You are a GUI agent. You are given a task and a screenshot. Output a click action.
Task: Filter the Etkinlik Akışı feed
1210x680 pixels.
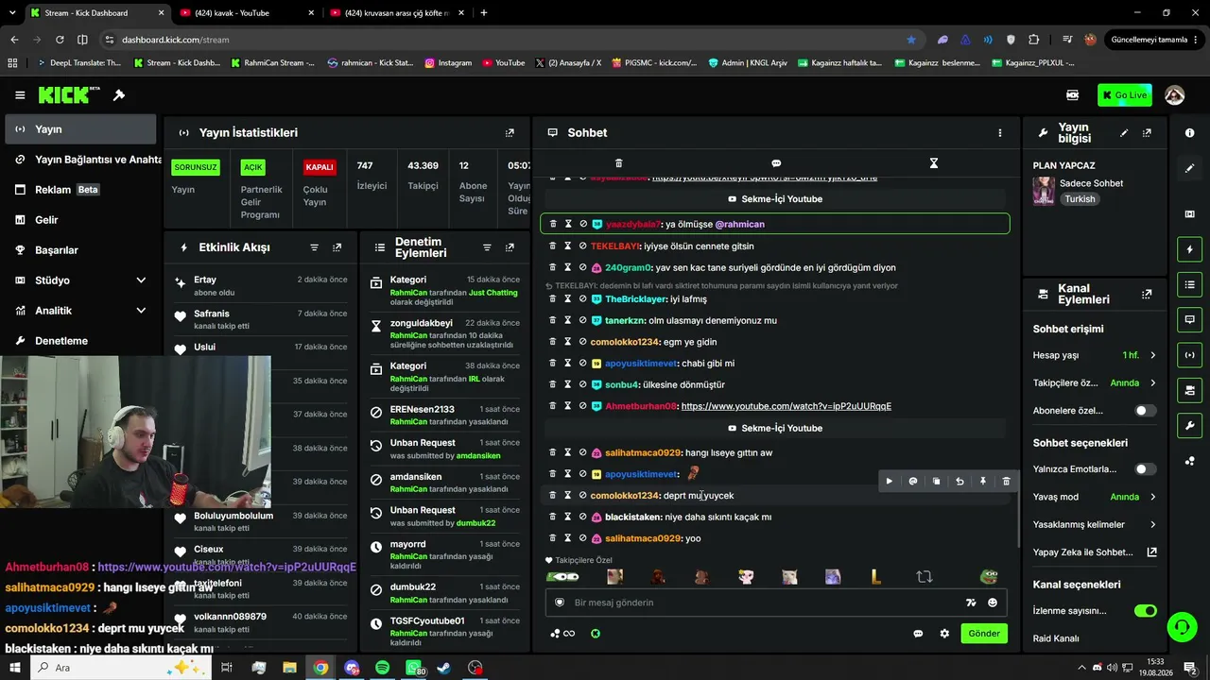click(x=315, y=247)
